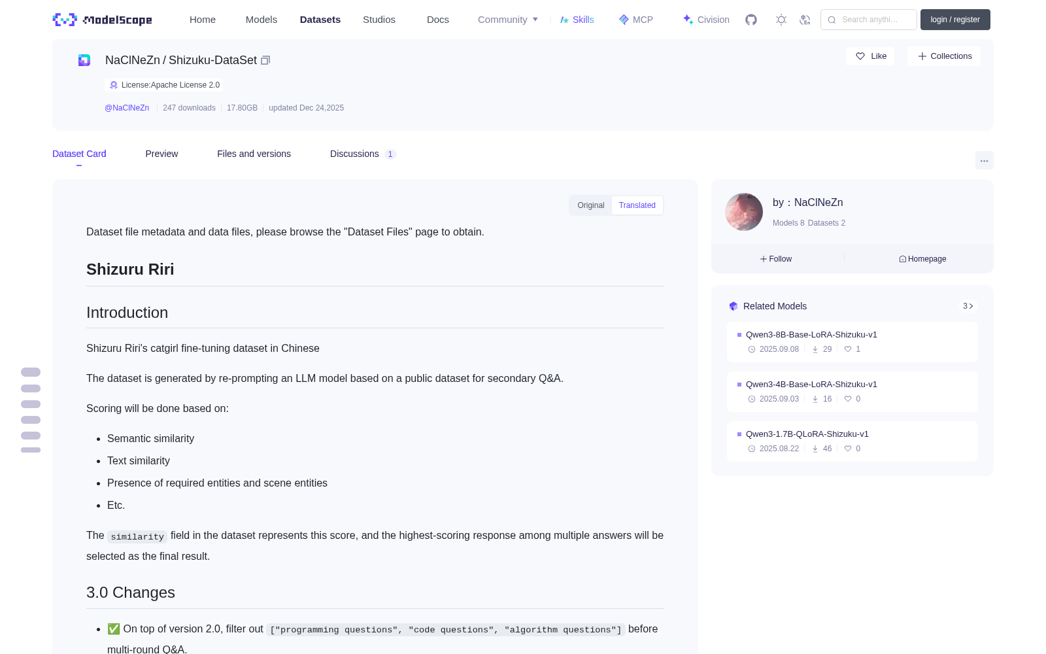Click the '247 downloads' text
The height and width of the screenshot is (654, 1046).
click(x=189, y=108)
